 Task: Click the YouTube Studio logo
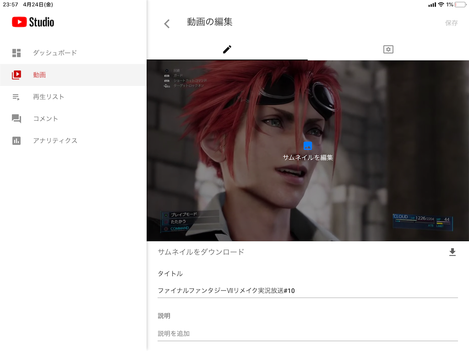coord(33,22)
